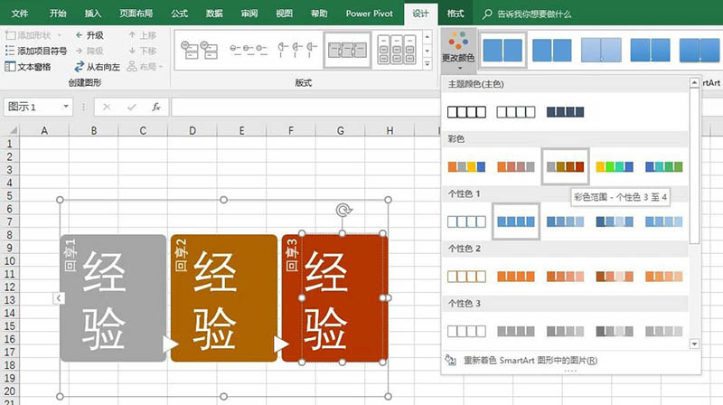Select the second SmartArt style thumbnail

tap(551, 50)
